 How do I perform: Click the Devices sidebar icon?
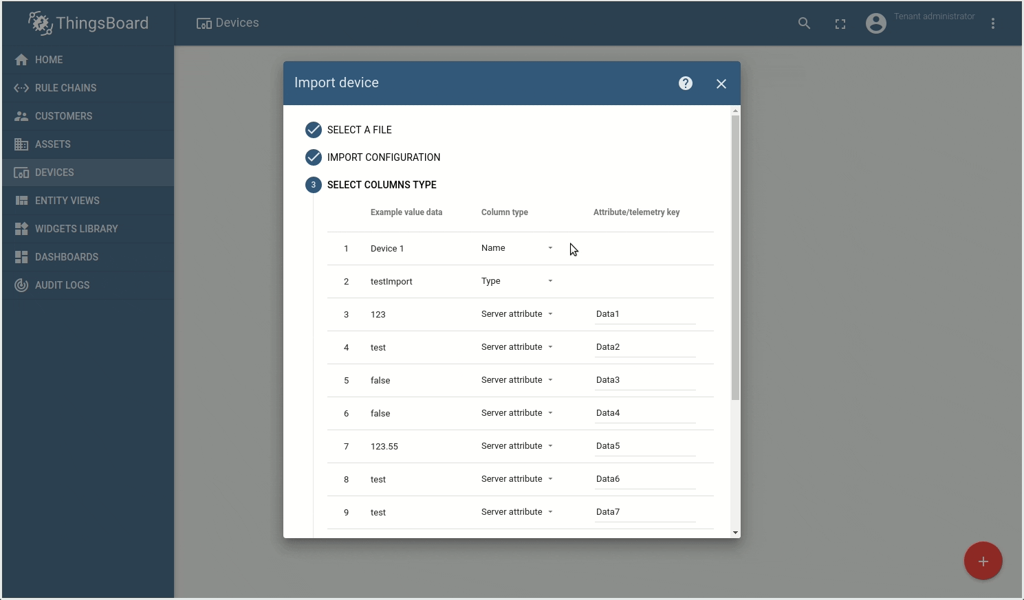coord(21,173)
